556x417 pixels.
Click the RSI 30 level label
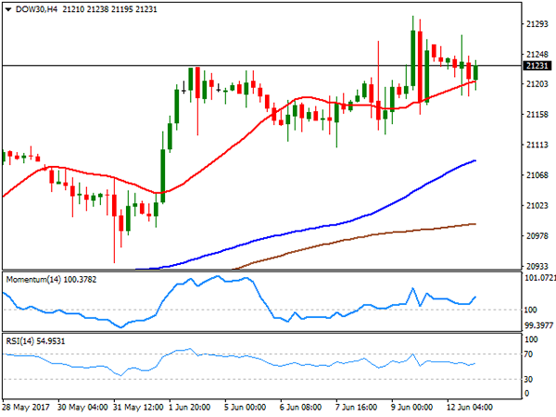(528, 379)
